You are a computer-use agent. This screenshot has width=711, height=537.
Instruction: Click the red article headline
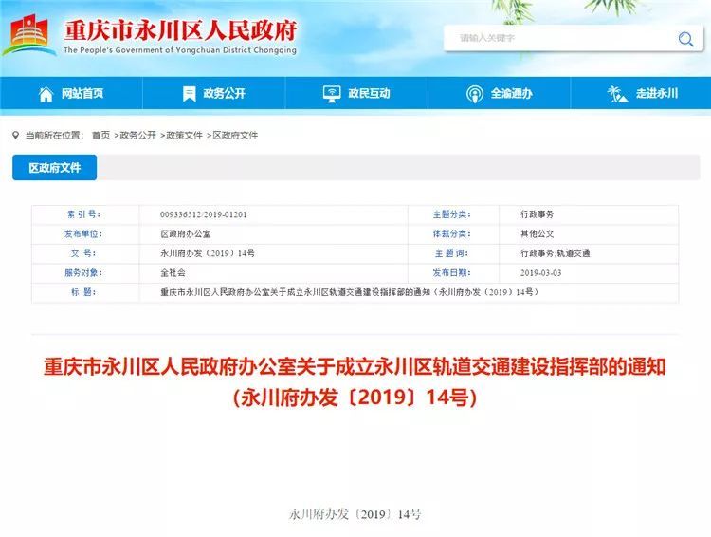click(x=355, y=382)
